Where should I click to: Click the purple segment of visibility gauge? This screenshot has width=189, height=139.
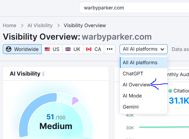75,101
